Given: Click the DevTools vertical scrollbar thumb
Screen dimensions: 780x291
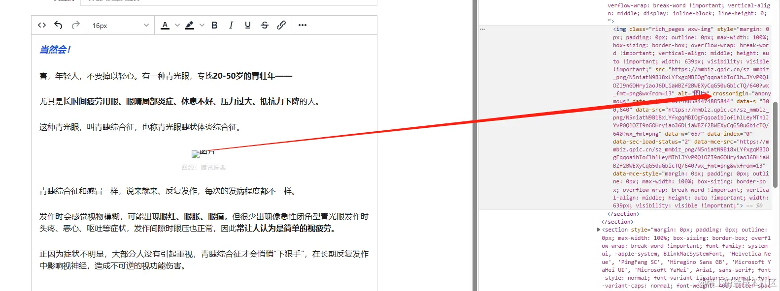Looking at the screenshot, I should [x=775, y=144].
